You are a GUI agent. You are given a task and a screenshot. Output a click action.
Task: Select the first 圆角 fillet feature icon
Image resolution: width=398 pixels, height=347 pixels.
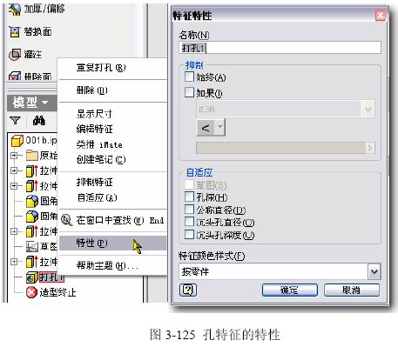(x=32, y=201)
